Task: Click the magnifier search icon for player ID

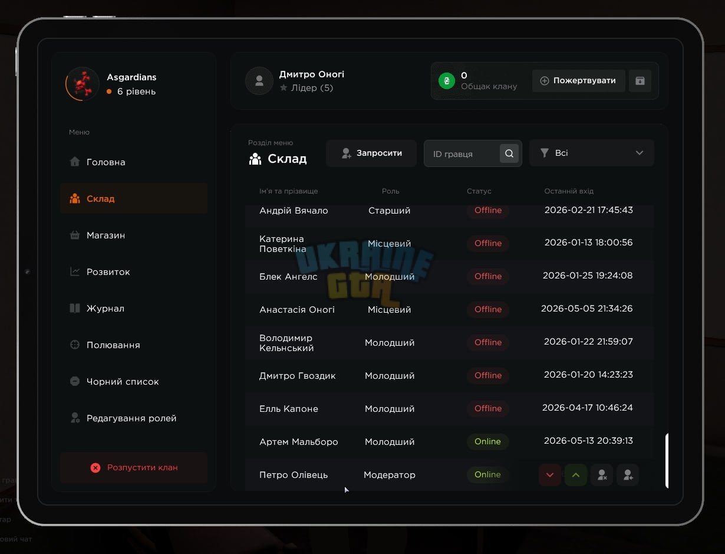Action: 509,153
